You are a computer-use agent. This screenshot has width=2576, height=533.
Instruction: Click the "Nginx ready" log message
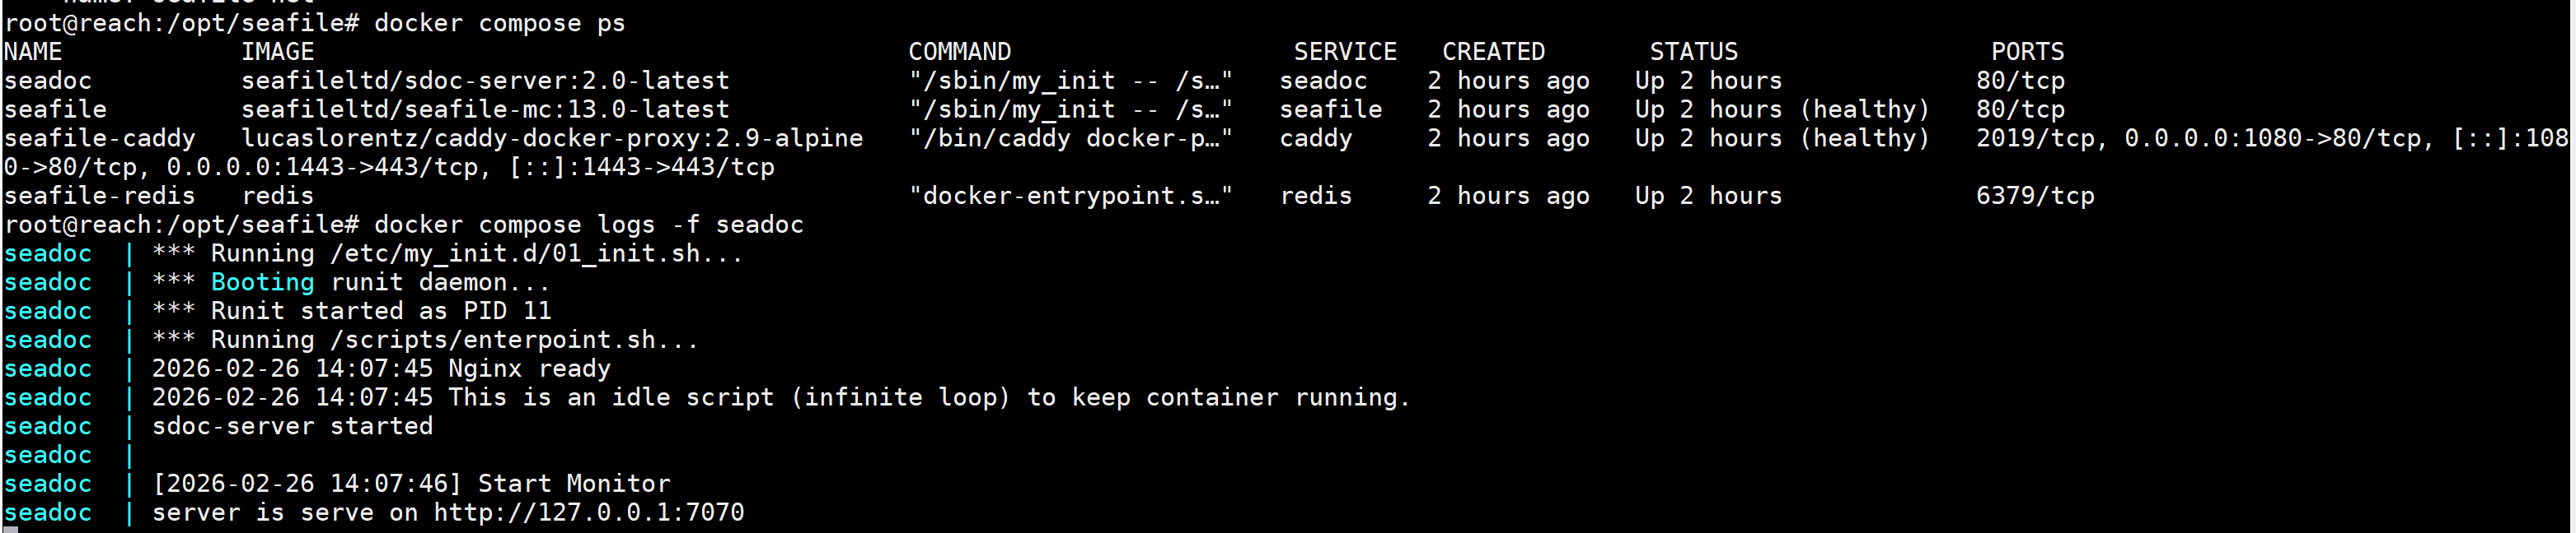pyautogui.click(x=529, y=369)
